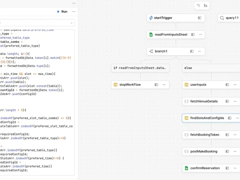The height and width of the screenshot is (180, 240).
Task: Select the fetchVenueDetails node label
Action: (x=204, y=101)
